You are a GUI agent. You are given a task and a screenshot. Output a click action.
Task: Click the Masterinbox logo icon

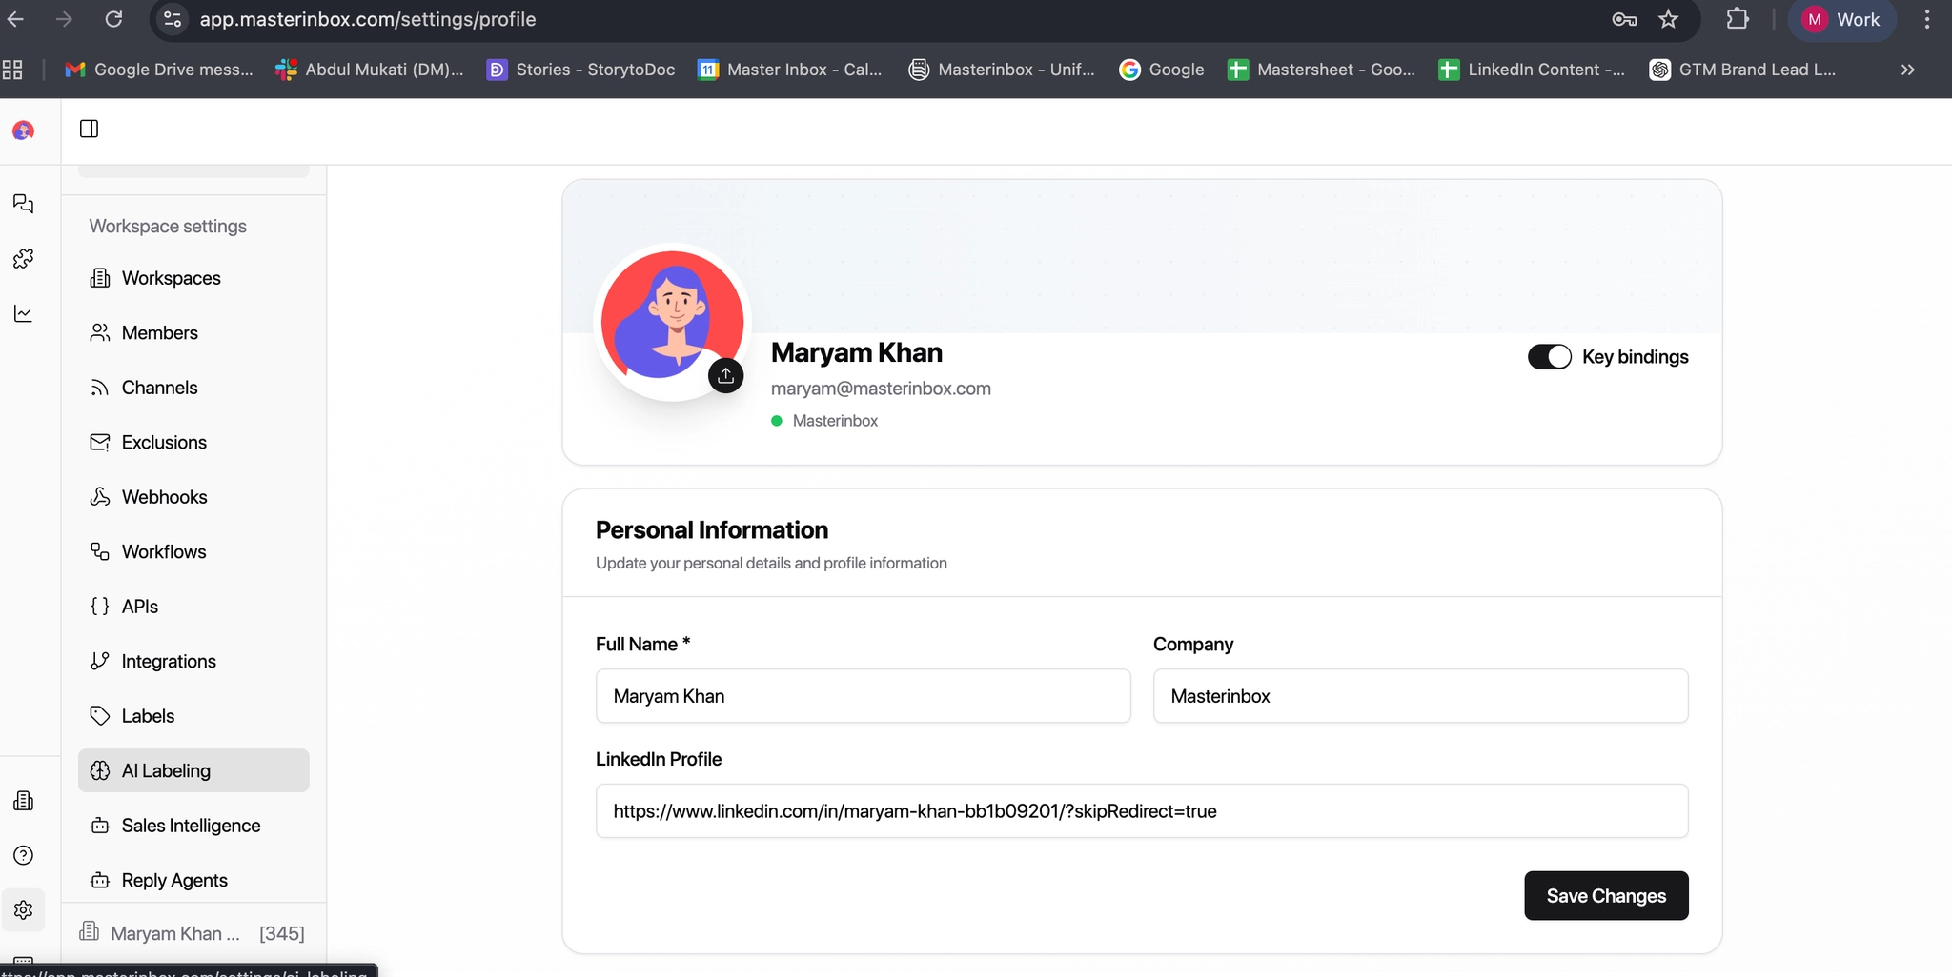[24, 130]
